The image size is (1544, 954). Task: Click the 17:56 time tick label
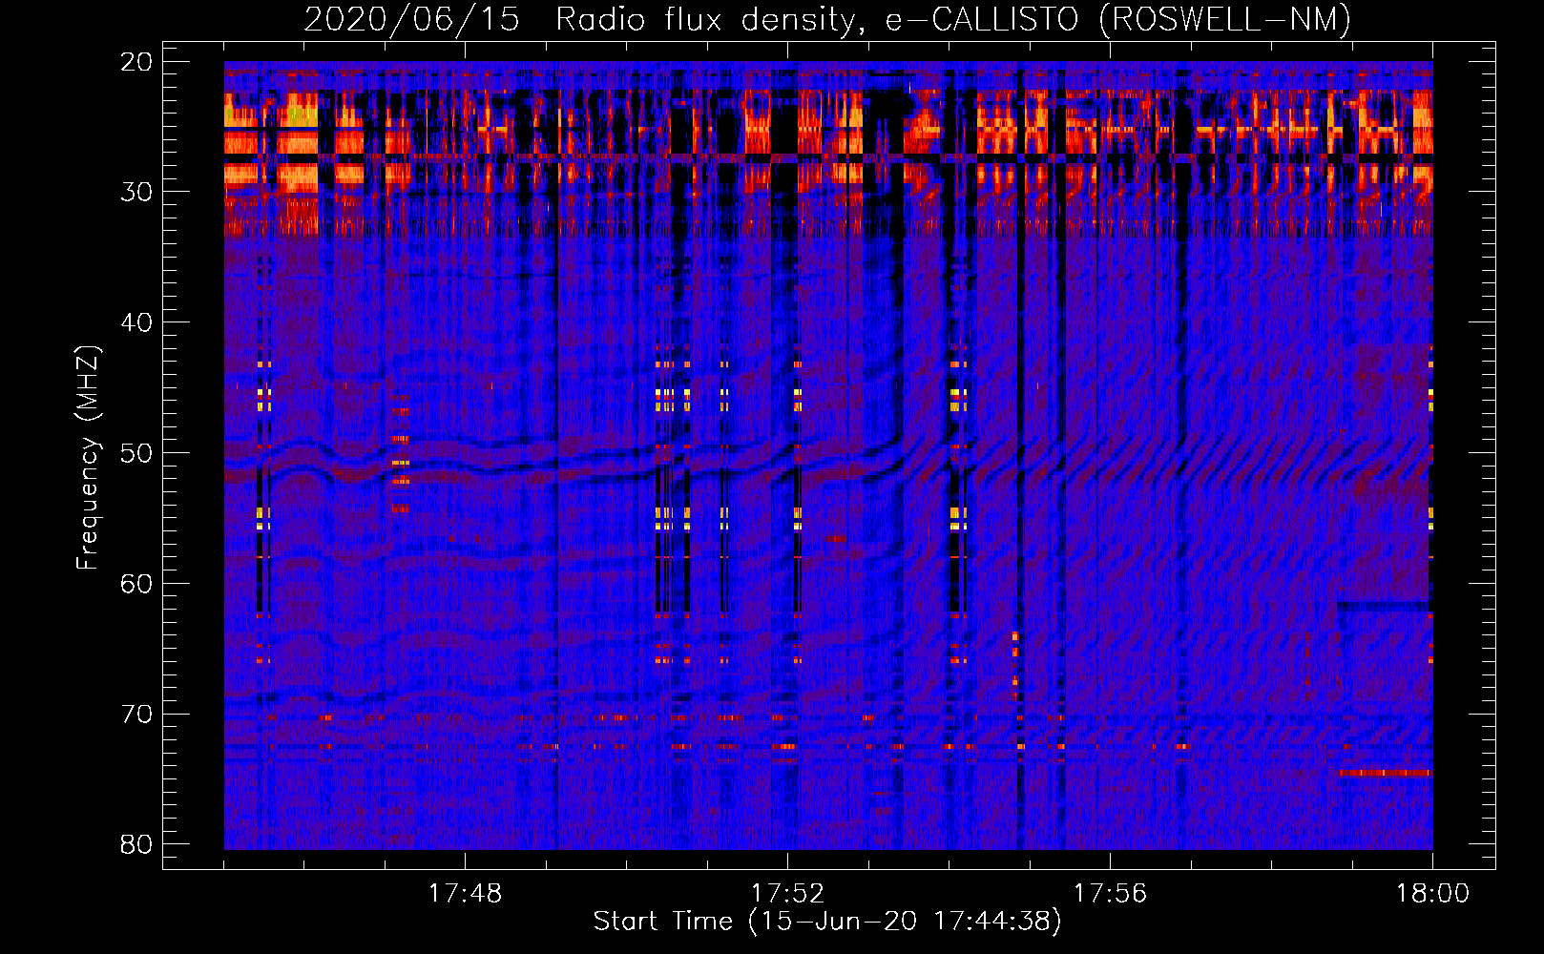pos(1110,894)
